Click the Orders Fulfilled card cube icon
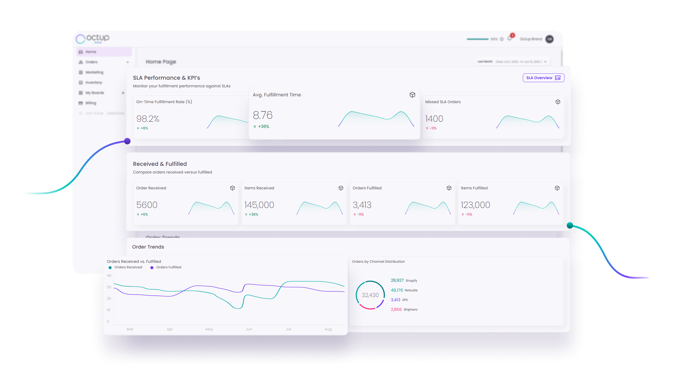 click(x=449, y=188)
